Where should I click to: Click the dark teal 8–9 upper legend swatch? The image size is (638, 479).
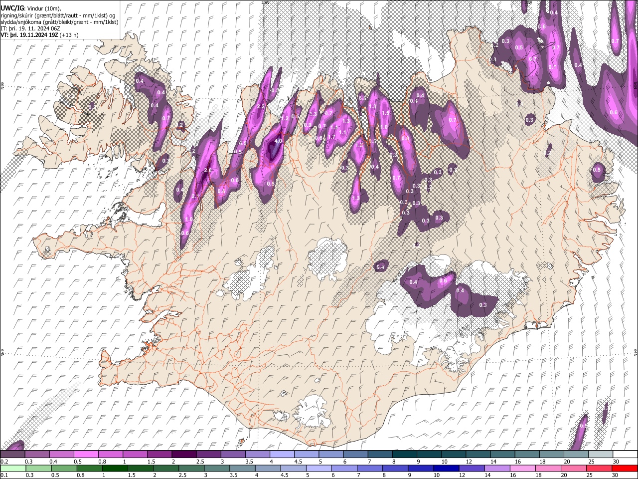[x=405, y=455]
